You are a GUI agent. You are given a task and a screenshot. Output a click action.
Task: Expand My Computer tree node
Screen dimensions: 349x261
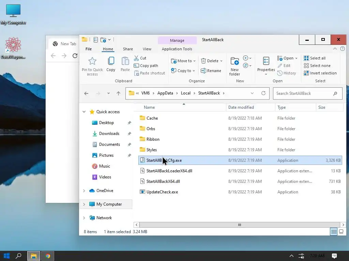coord(84,204)
